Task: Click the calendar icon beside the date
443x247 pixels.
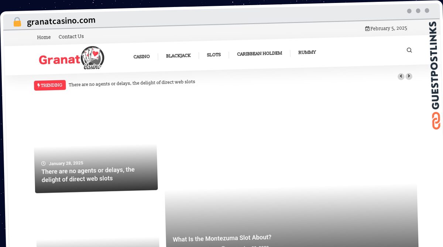Action: coord(367,29)
